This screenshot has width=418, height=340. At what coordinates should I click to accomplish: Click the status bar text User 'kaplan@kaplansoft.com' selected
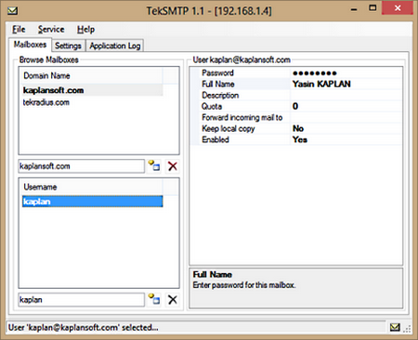tap(84, 327)
